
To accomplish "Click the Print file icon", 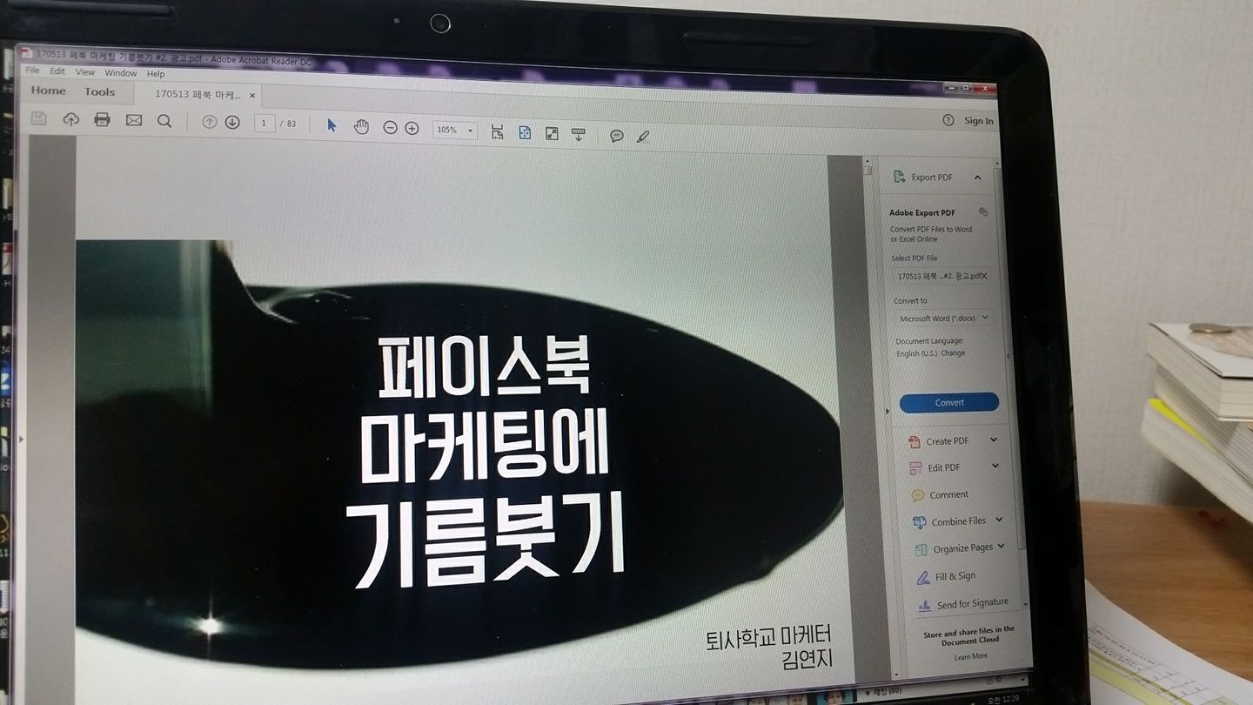I will [102, 120].
